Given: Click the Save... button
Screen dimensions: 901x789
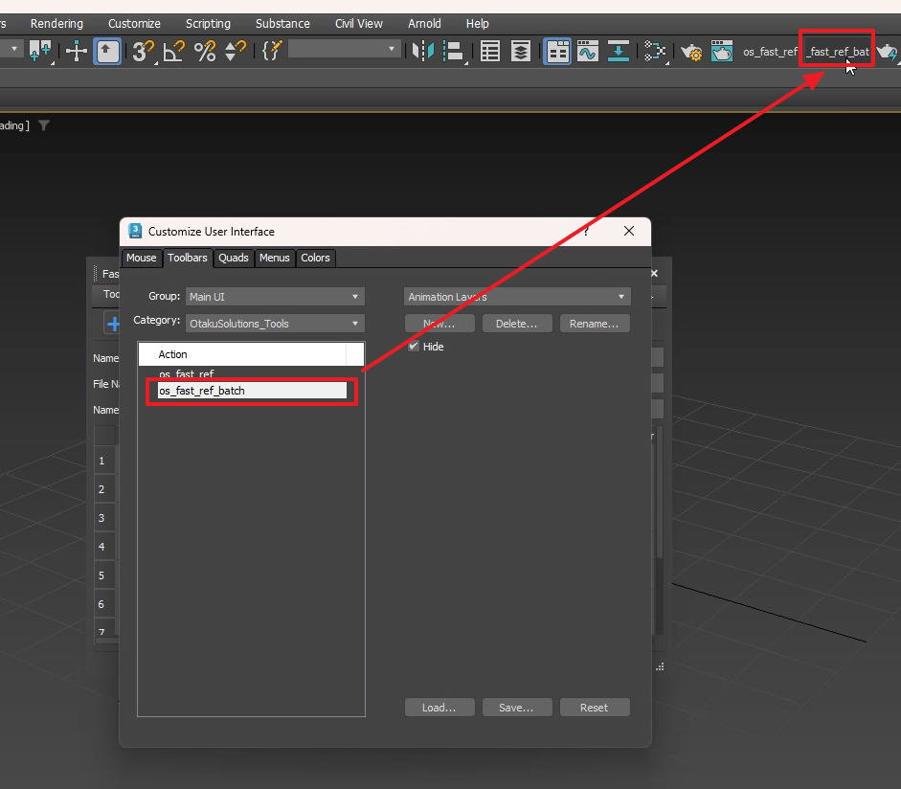Looking at the screenshot, I should tap(516, 708).
